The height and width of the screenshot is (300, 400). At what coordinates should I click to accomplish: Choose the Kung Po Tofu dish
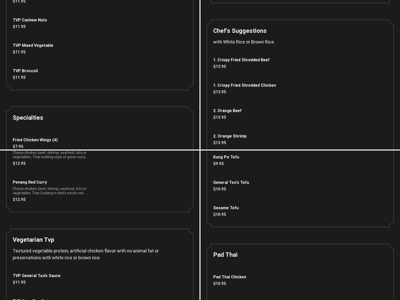point(226,157)
